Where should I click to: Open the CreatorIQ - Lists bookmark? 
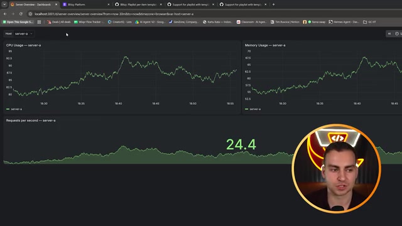click(x=120, y=22)
